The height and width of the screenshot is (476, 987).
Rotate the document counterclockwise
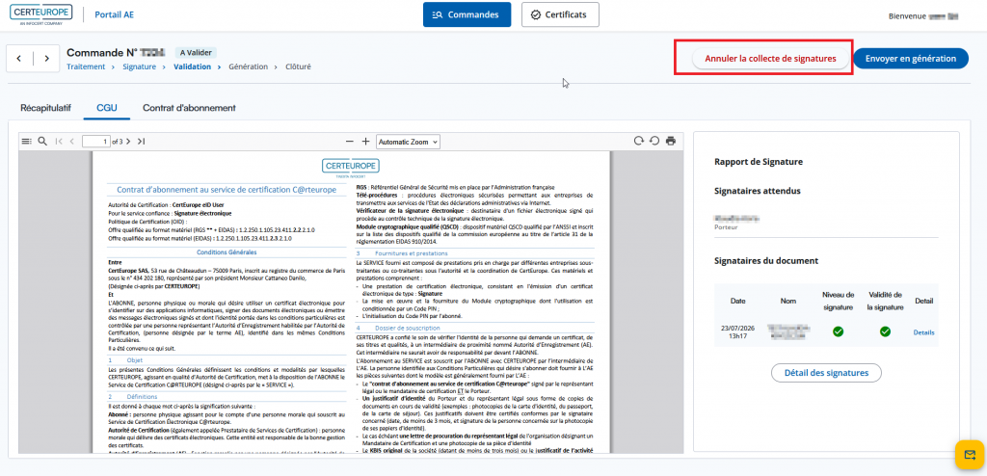[654, 141]
